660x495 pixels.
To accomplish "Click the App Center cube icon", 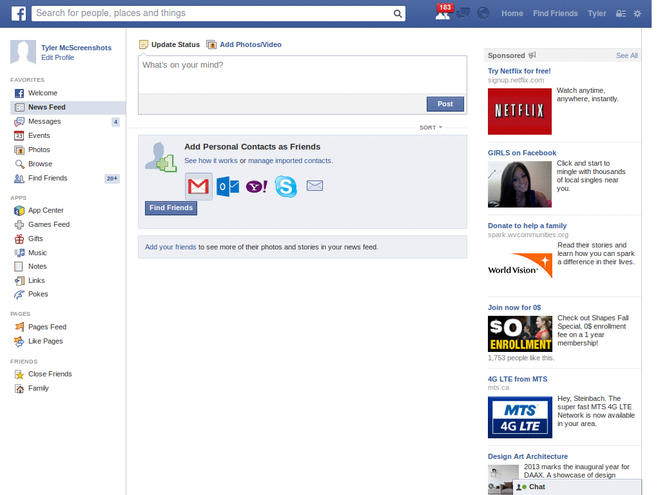I will 19,211.
